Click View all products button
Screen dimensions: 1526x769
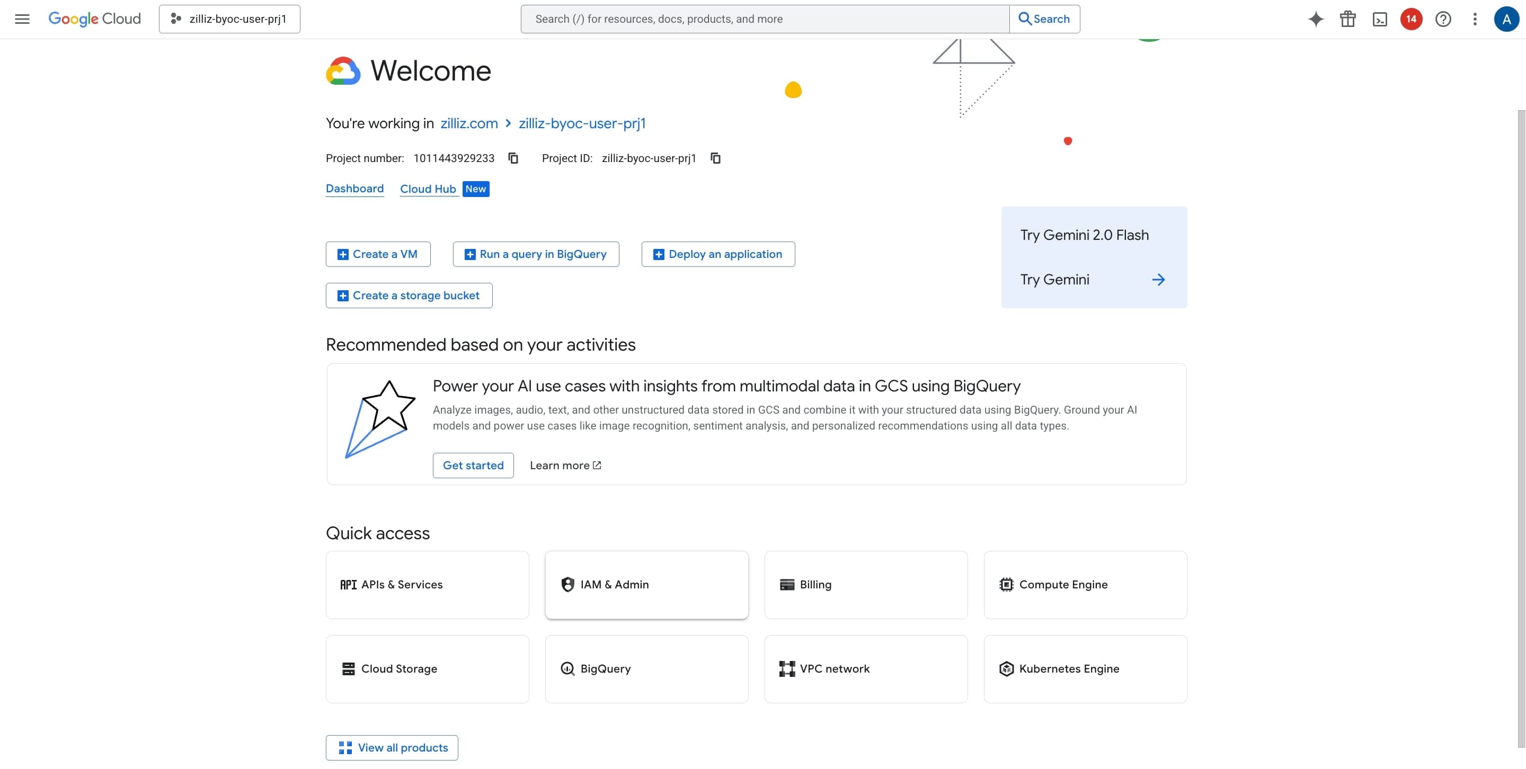392,748
